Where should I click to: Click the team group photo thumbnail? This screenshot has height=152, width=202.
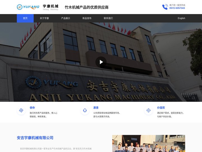click(149, 144)
